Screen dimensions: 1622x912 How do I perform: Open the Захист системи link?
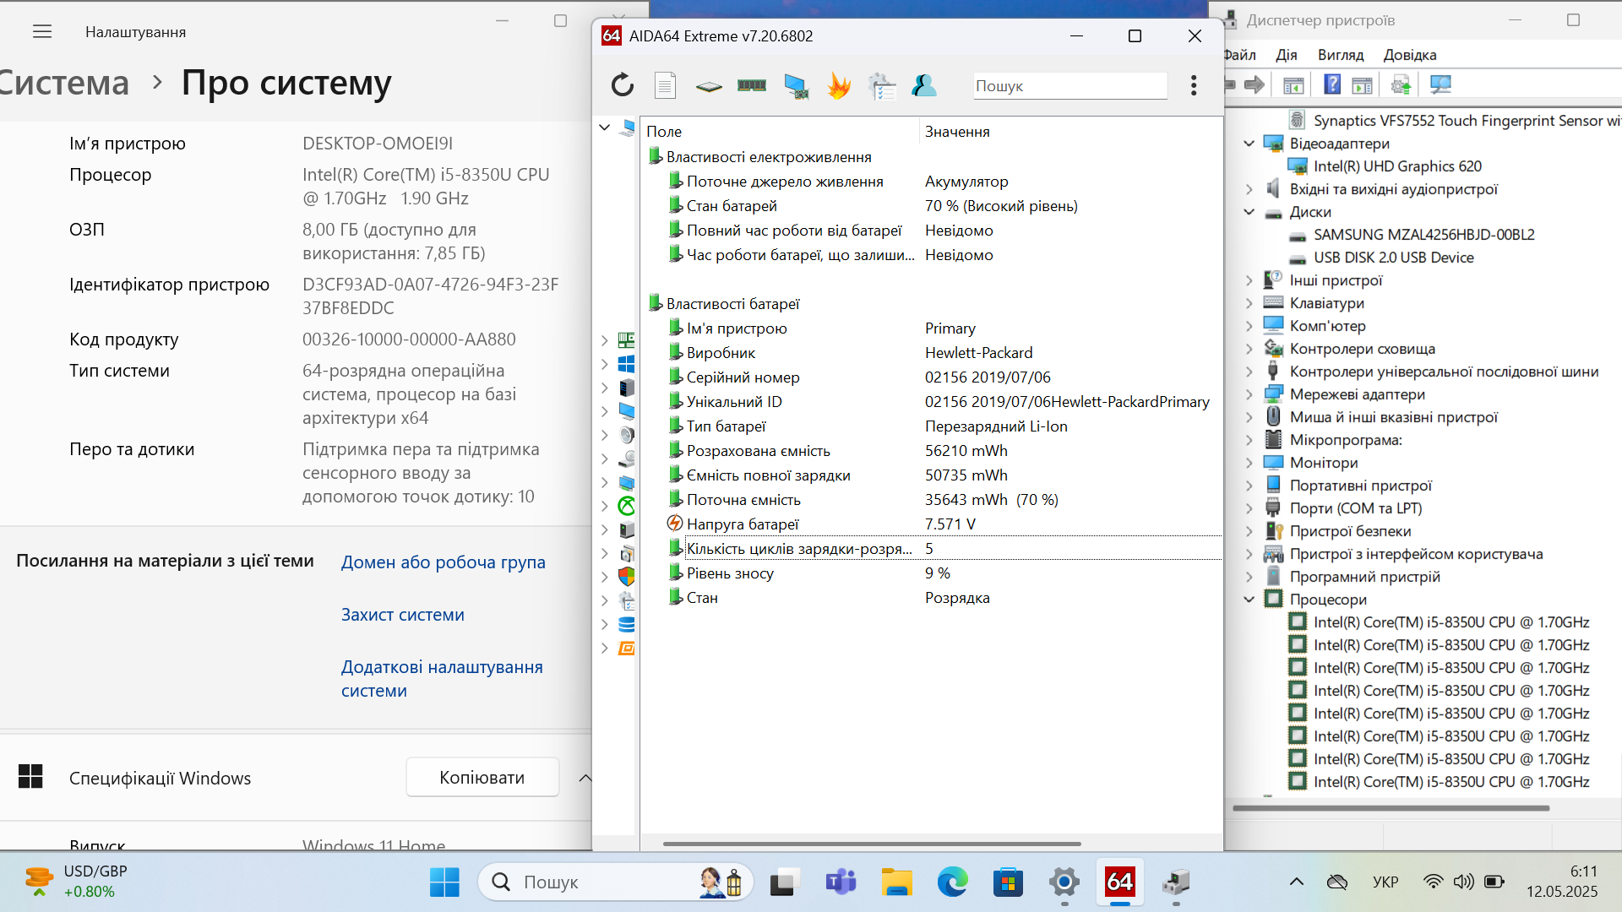[x=403, y=615]
